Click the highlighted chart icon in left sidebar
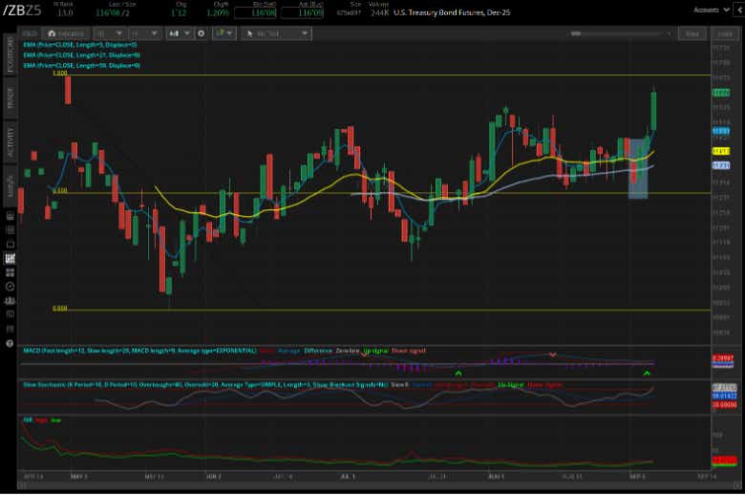The image size is (745, 495). (10, 258)
